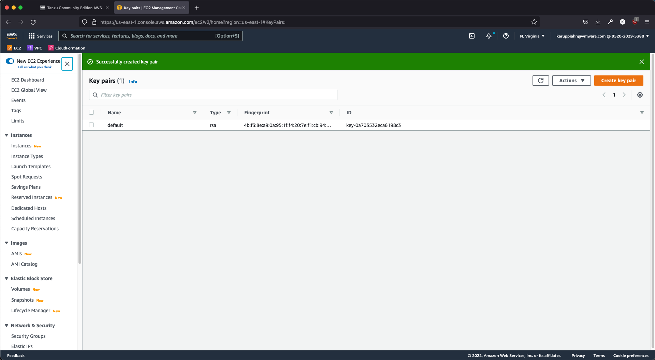Open VPC shortcut in favorites bar
This screenshot has height=360, width=655.
click(35, 48)
